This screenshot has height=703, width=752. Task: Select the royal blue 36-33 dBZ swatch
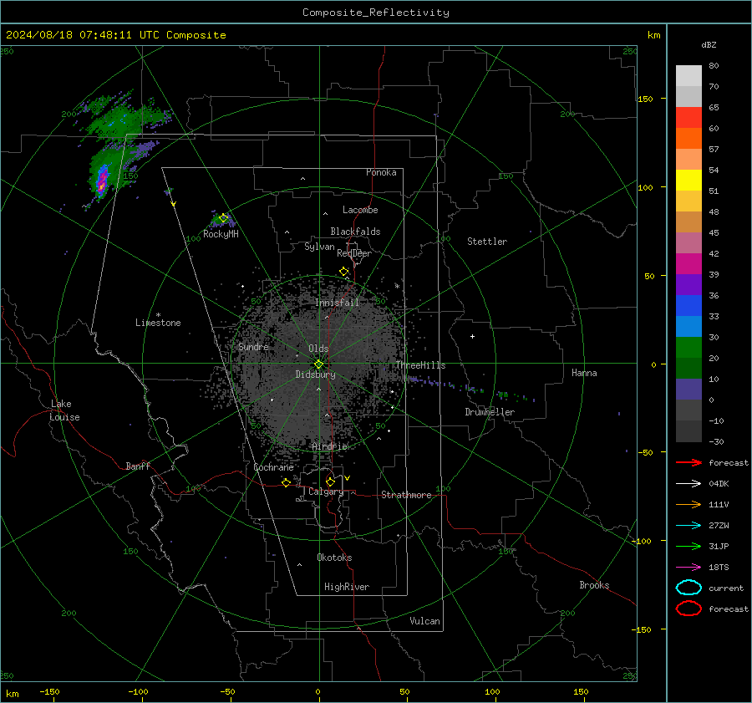688,306
